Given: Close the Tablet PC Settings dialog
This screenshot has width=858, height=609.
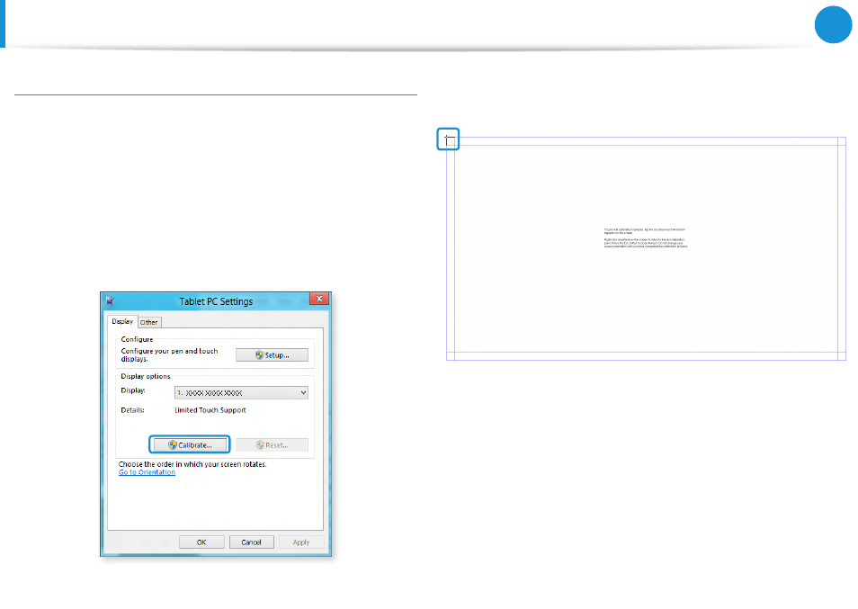Looking at the screenshot, I should tap(317, 300).
